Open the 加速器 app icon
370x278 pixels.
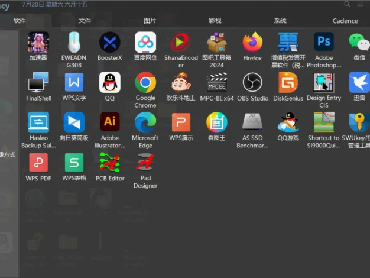pos(38,42)
